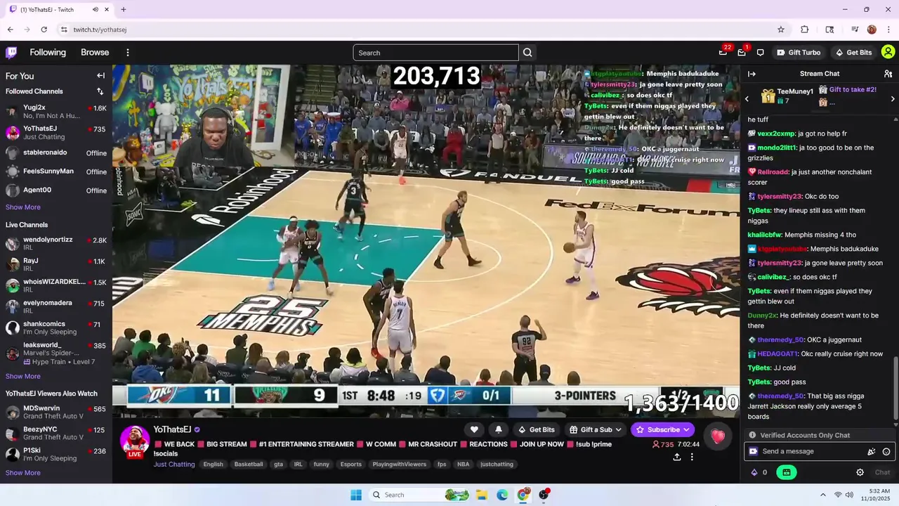The image size is (899, 506).
Task: Open Microsoft Edge from taskbar
Action: point(502,495)
